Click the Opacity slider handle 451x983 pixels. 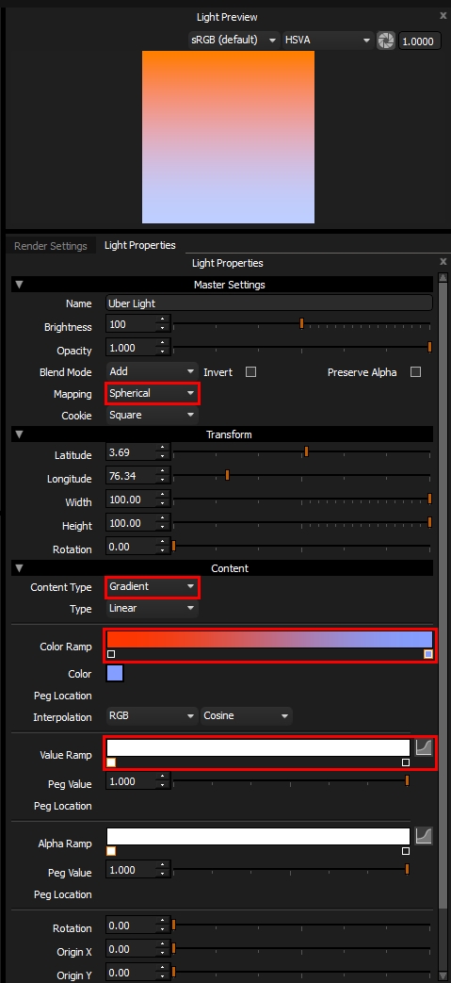coord(429,347)
